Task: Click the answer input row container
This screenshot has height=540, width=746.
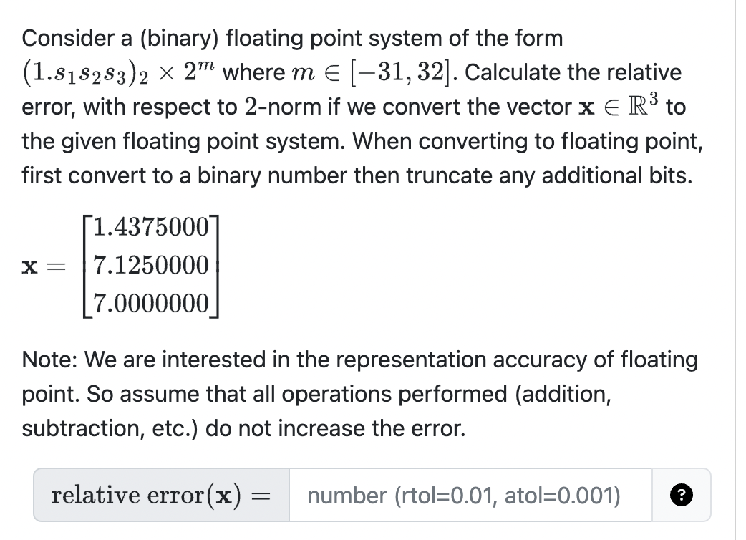Action: [372, 495]
